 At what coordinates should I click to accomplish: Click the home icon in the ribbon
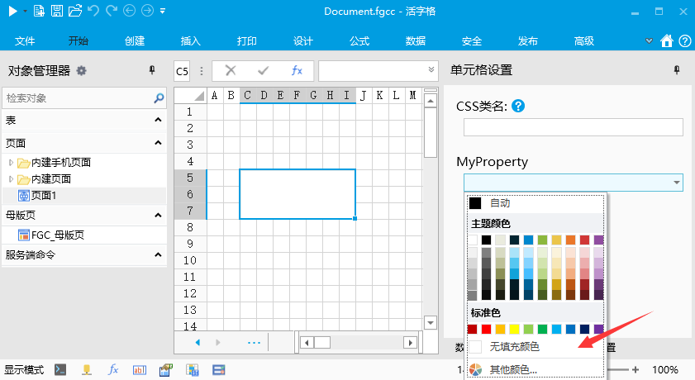click(x=667, y=40)
